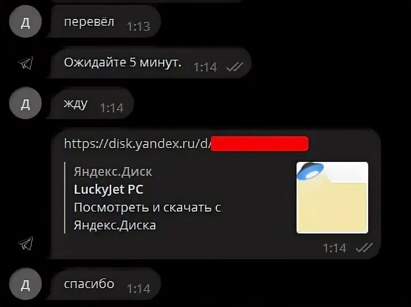The width and height of the screenshot is (411, 307).
Task: Click the 1:14 timestamp on 'спасибо'
Action: coord(139,289)
